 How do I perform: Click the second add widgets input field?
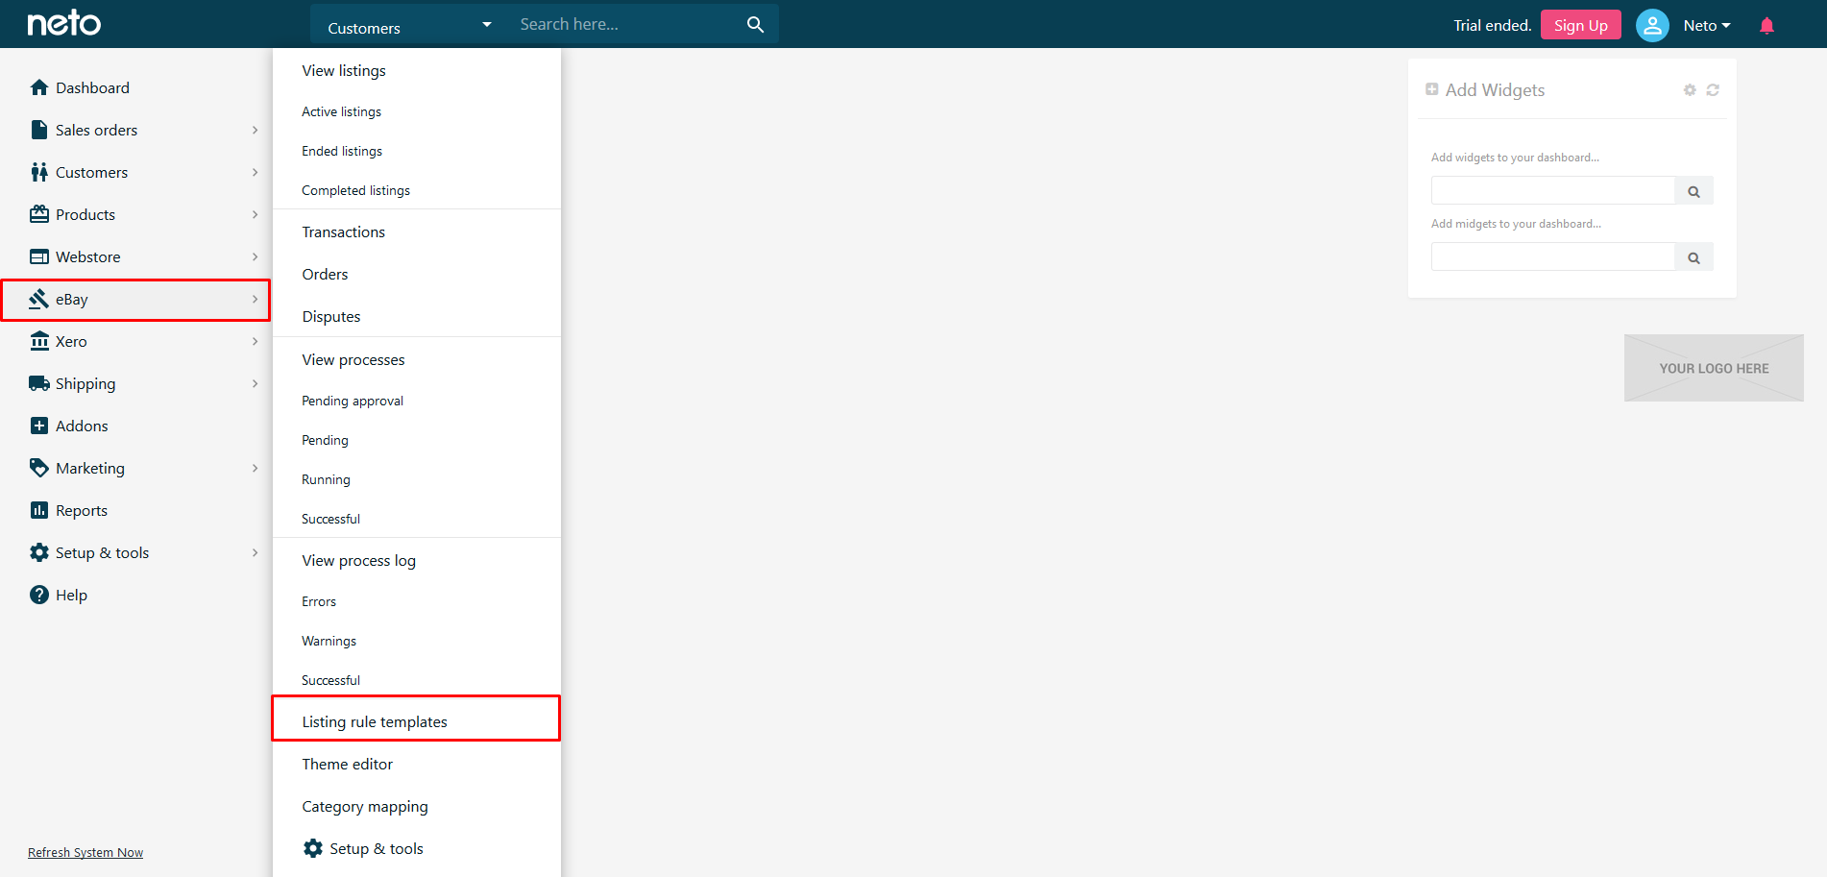[x=1553, y=256]
